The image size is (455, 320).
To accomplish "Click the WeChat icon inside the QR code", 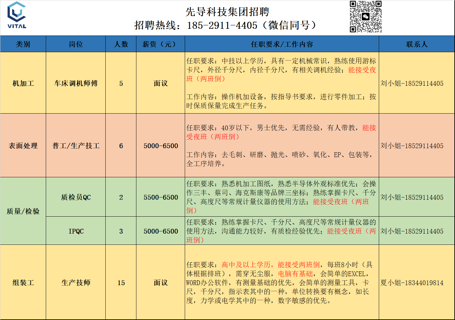I will pos(365,17).
